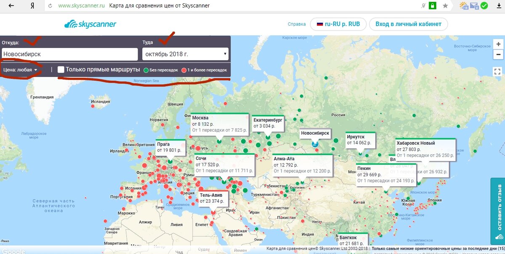The image size is (505, 254).
Task: Open the Сочи от 17 520 р. card
Action: 224,164
